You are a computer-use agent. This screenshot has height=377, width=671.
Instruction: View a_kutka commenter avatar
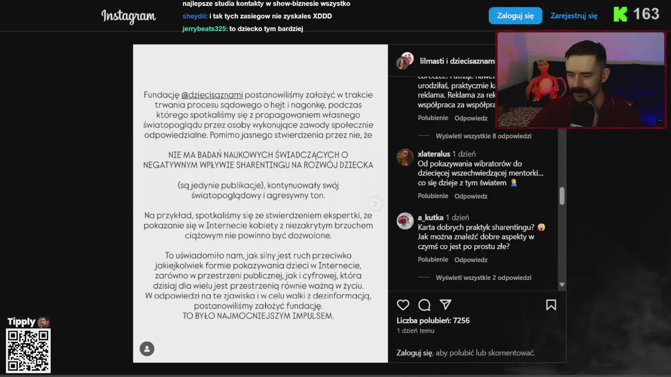point(405,221)
